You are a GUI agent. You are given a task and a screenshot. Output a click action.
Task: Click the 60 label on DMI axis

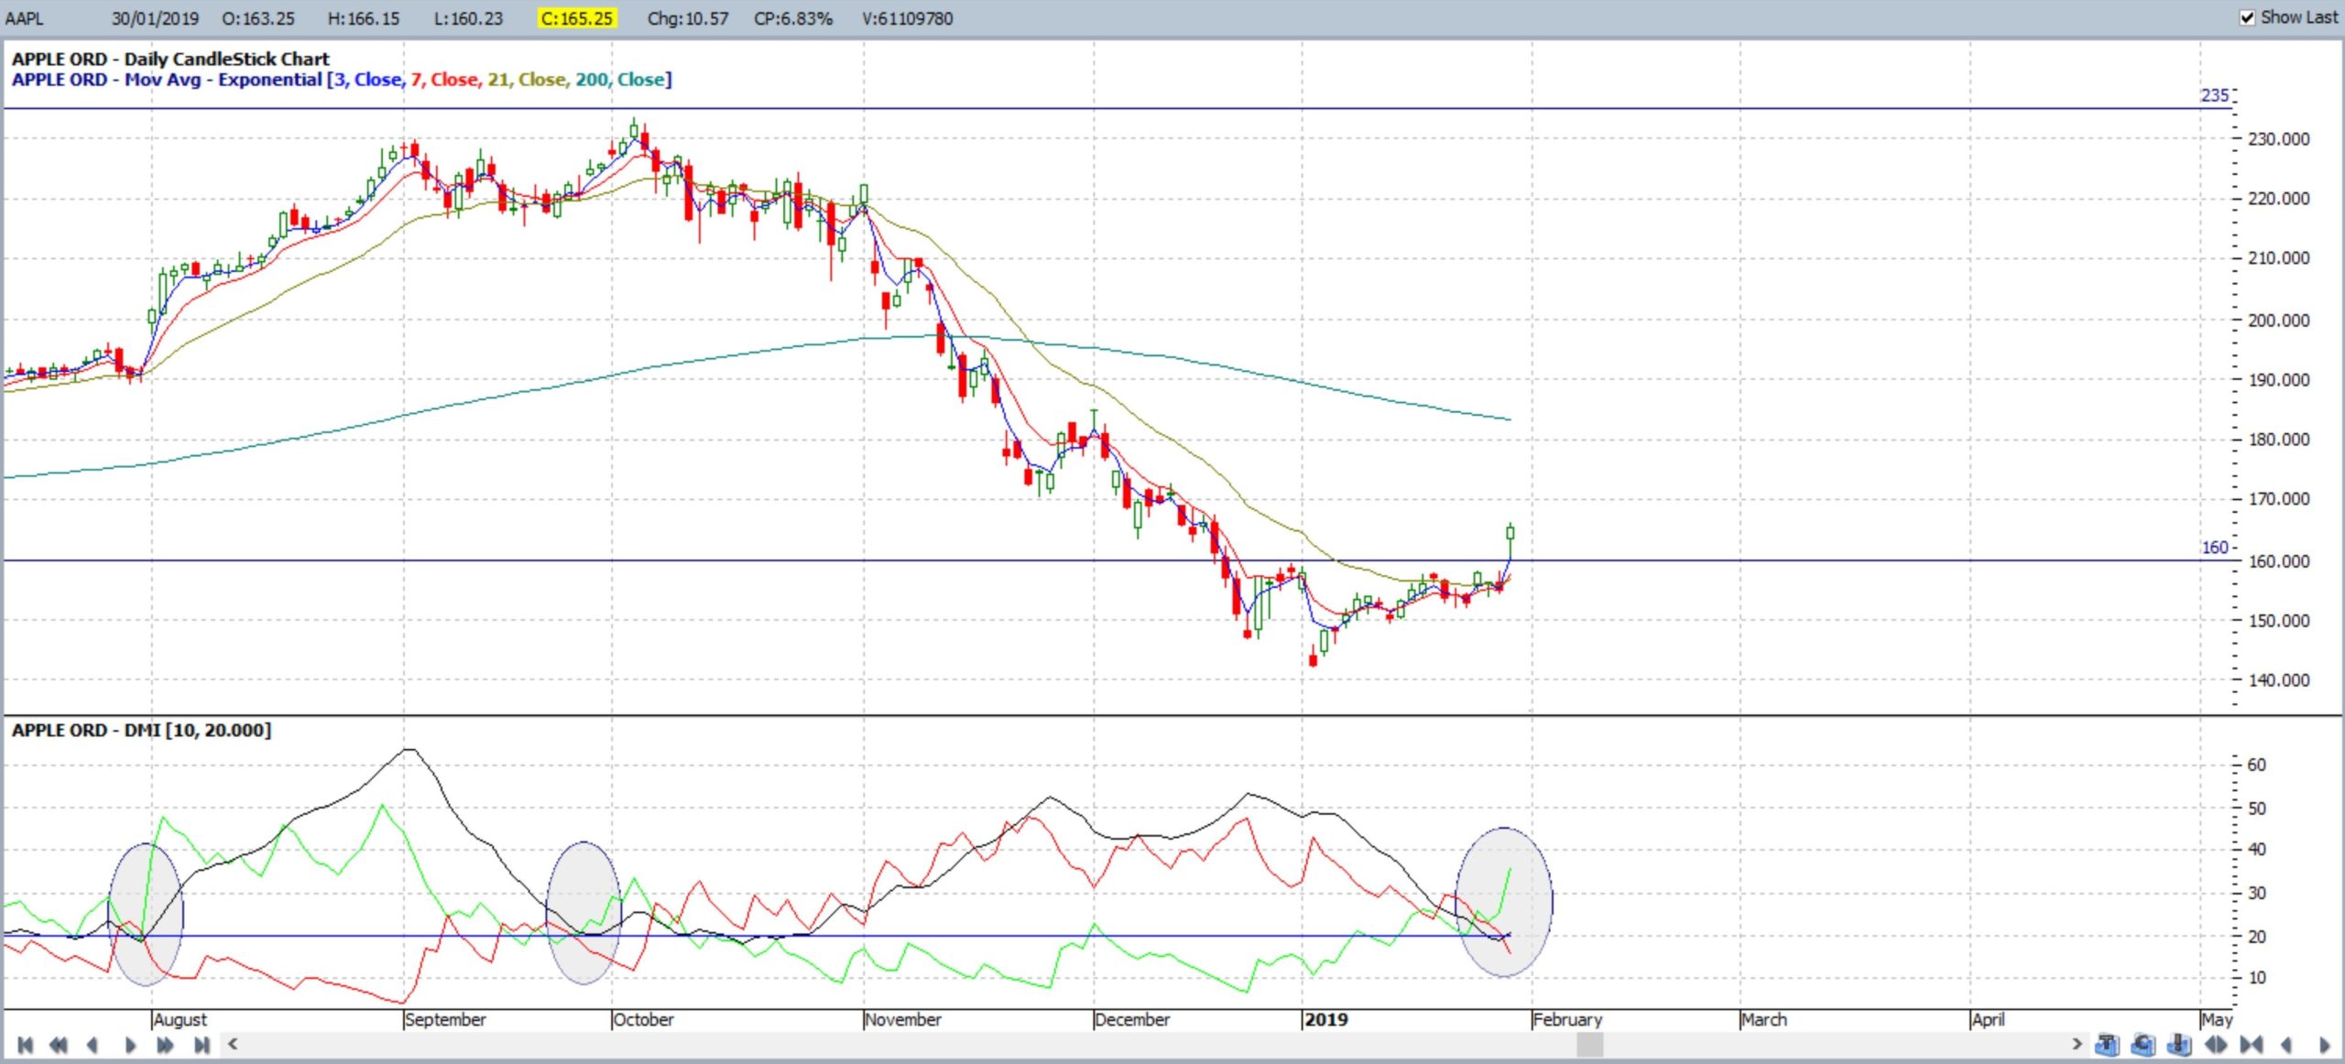pos(2257,765)
